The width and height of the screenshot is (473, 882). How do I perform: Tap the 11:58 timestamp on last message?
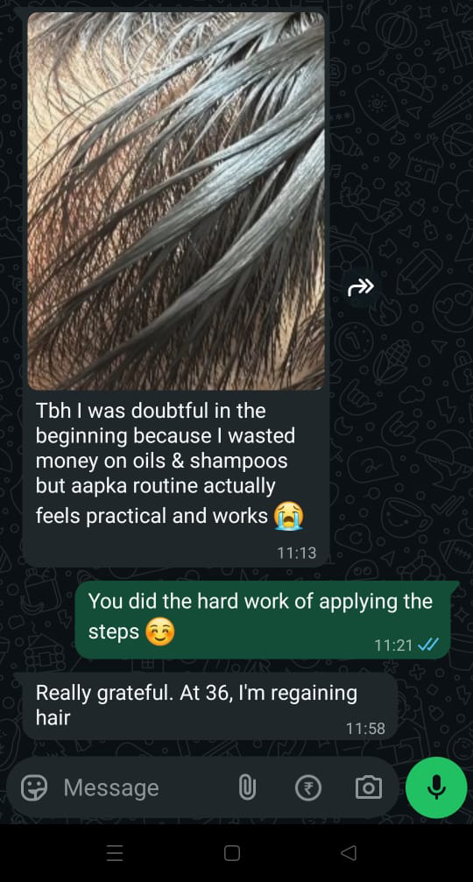pos(365,729)
